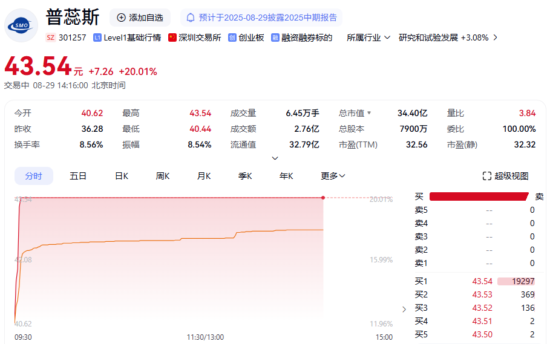Viewport: 550px width, 344px height.
Task: Switch to the 五日 chart tab
Action: 78,176
